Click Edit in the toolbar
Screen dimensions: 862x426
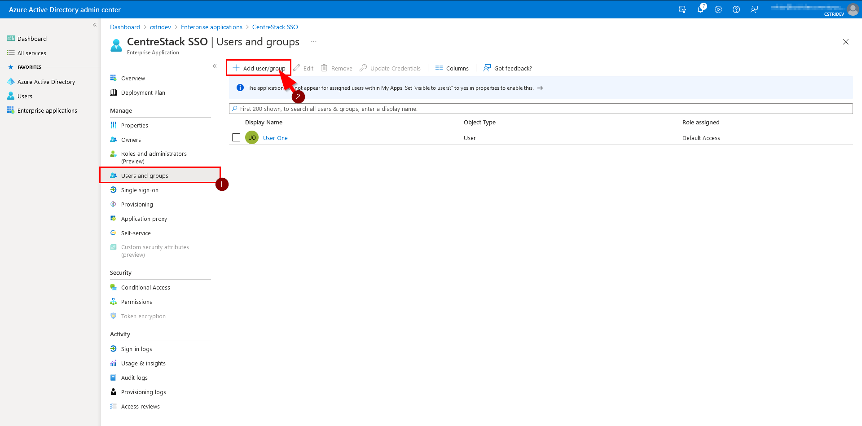303,68
